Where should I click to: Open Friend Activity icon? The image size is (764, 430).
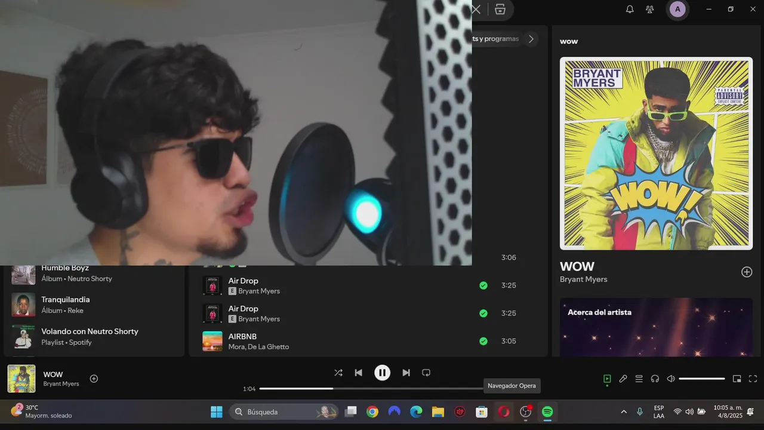pyautogui.click(x=650, y=9)
